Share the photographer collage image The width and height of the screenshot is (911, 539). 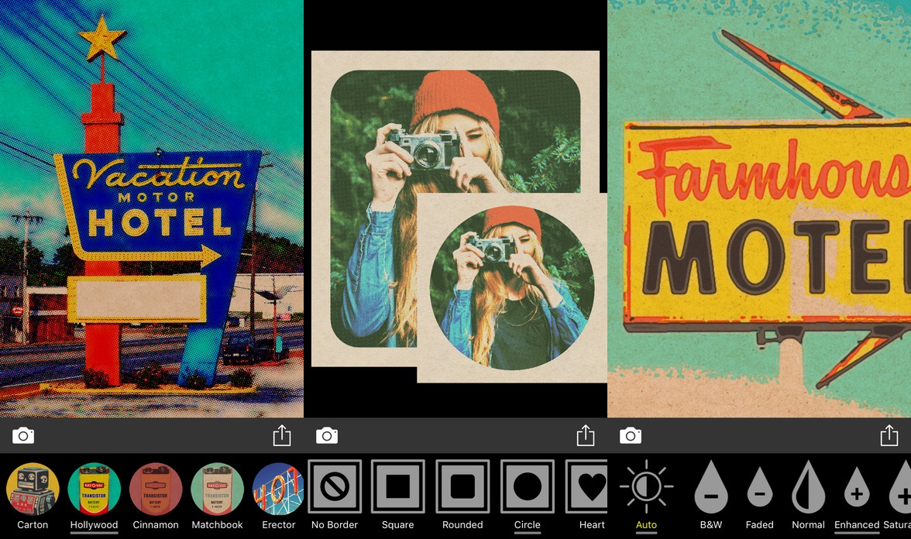[586, 436]
